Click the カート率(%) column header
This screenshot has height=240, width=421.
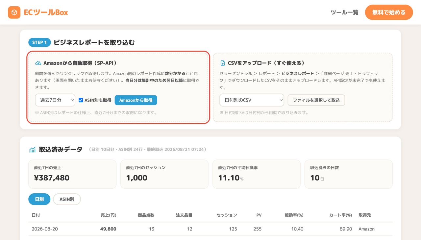[x=341, y=215]
